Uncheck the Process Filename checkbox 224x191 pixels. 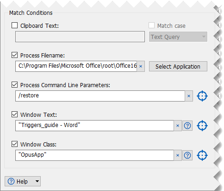coord(14,55)
